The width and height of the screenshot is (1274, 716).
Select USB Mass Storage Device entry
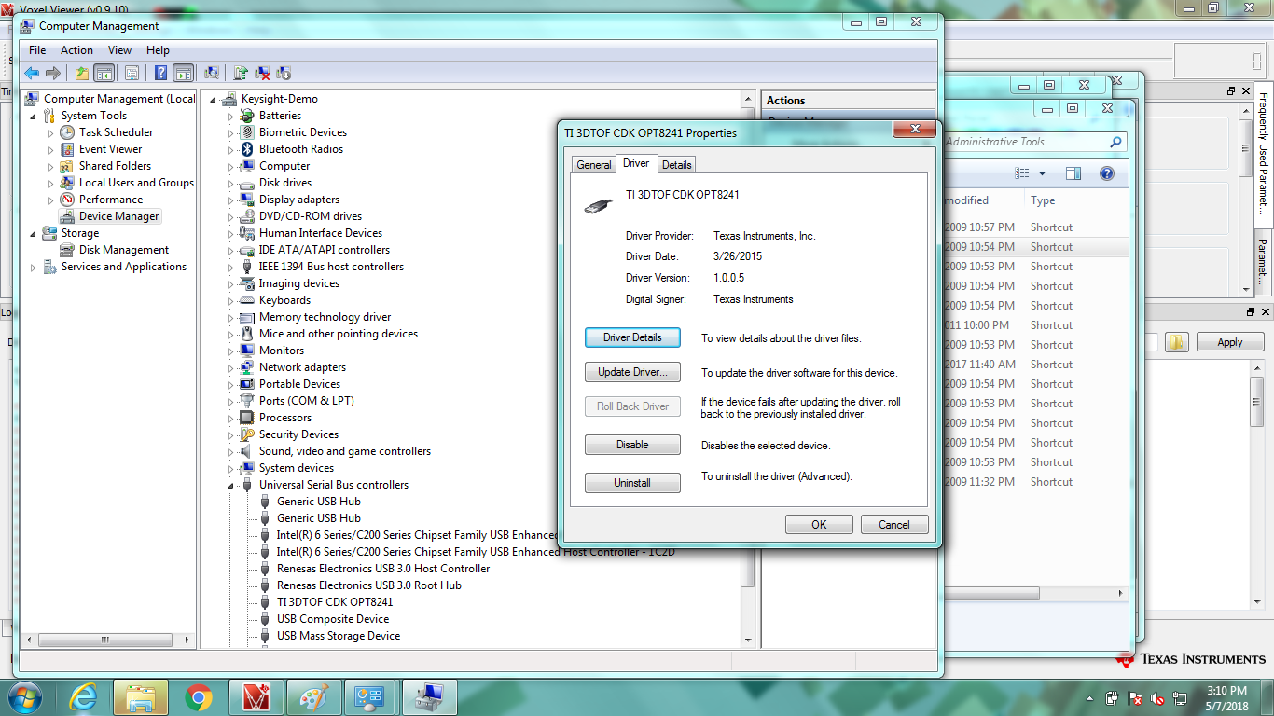[339, 636]
